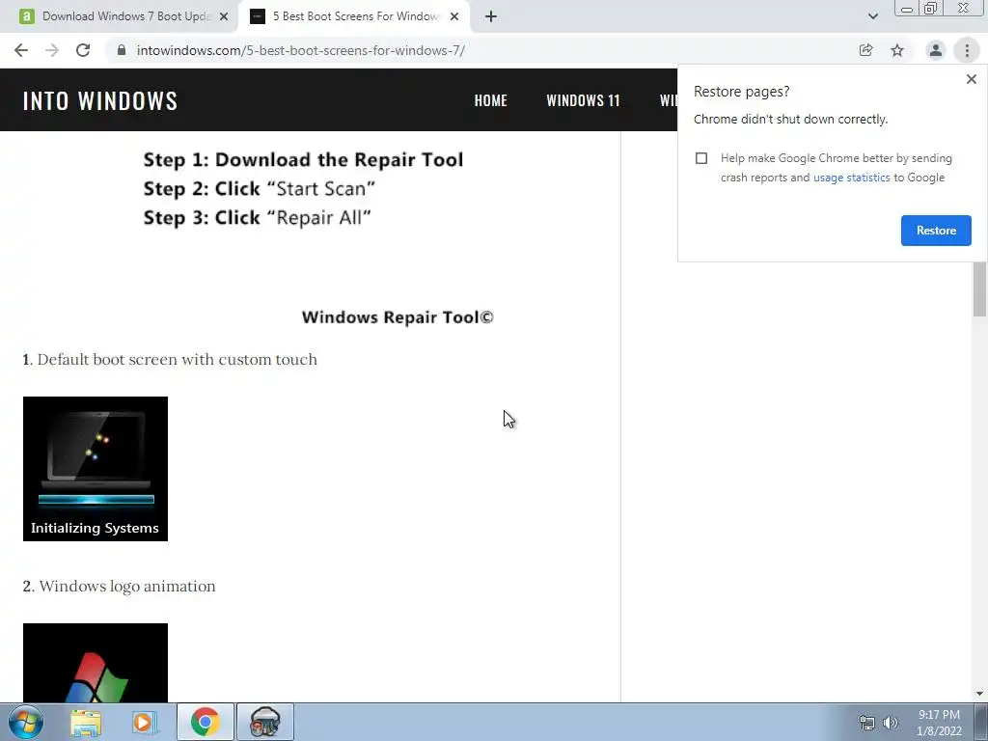Click the scrollbar down arrow

pos(979,694)
